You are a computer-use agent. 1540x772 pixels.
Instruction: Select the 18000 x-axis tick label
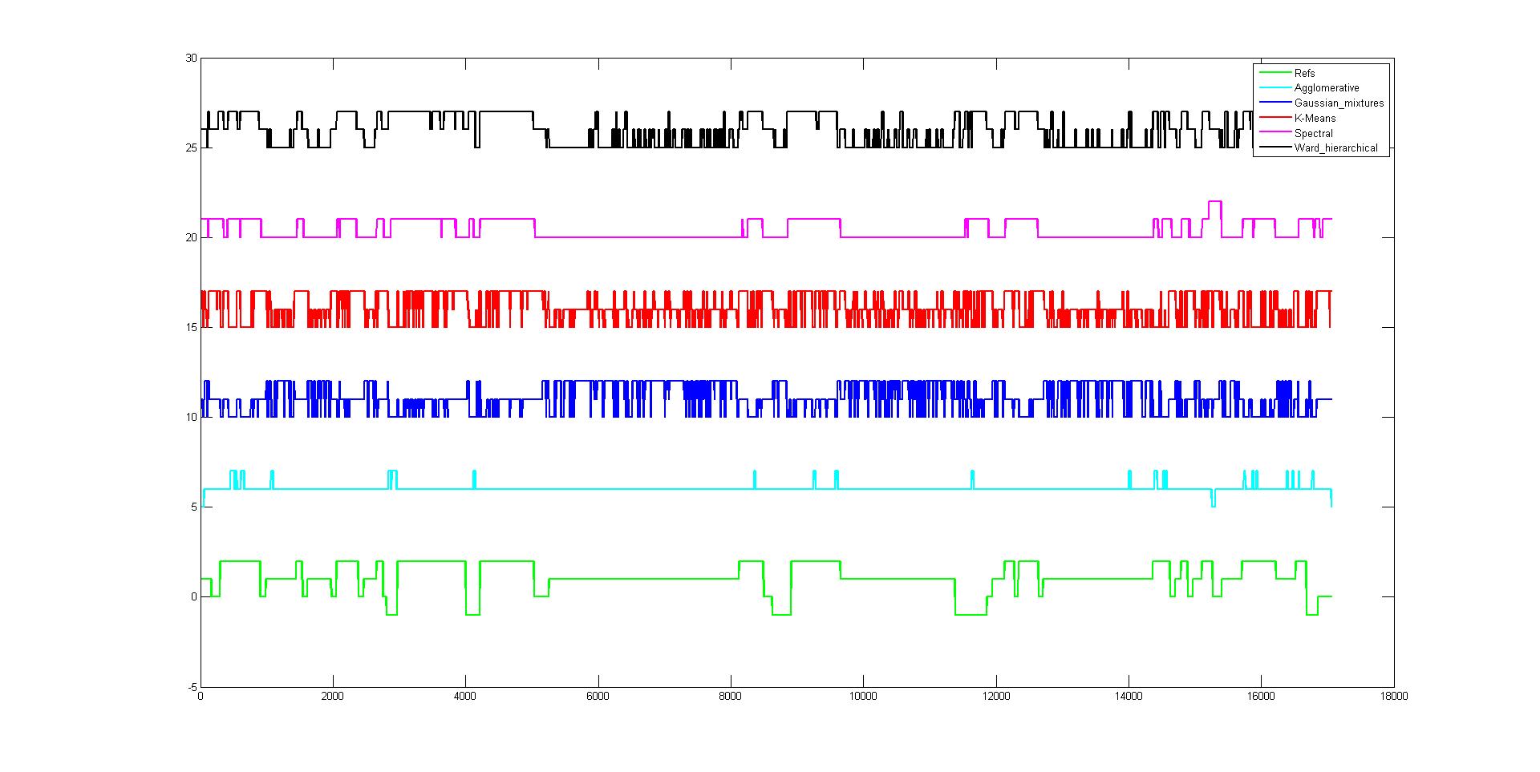click(x=1393, y=697)
